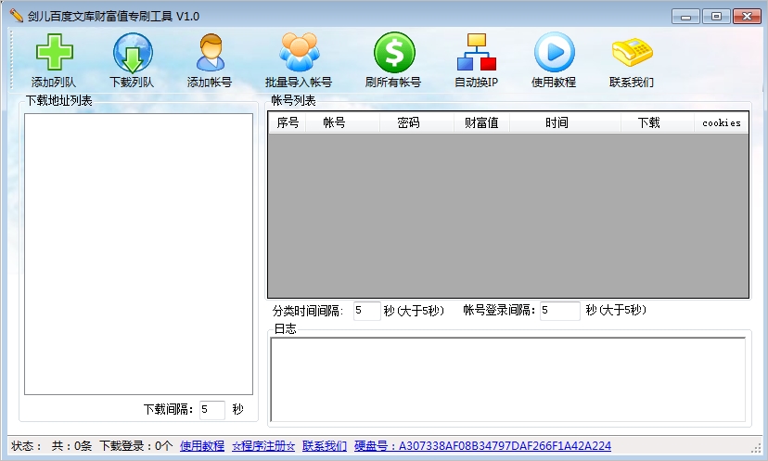The height and width of the screenshot is (461, 768).
Task: Click inside the 日志 log text area
Action: pyautogui.click(x=508, y=379)
